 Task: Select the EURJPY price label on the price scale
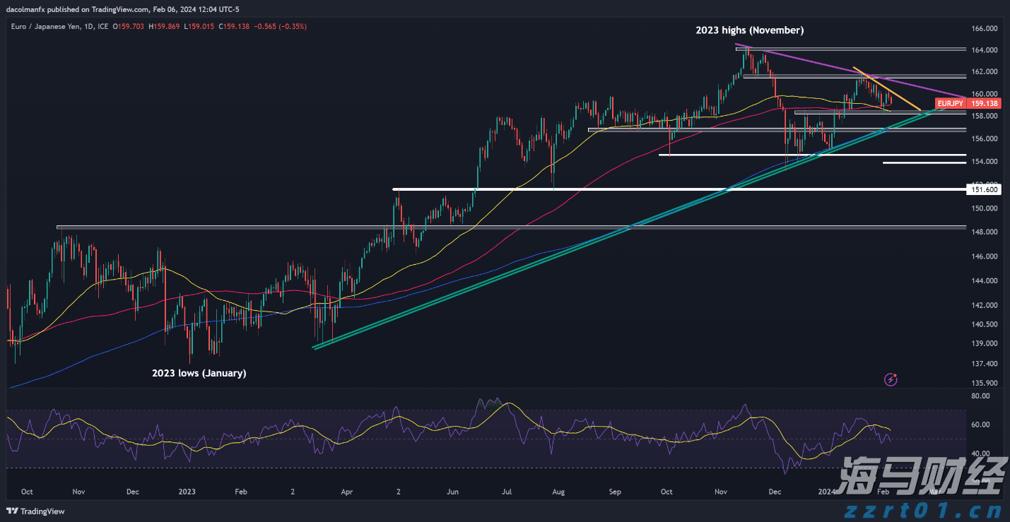pyautogui.click(x=951, y=103)
